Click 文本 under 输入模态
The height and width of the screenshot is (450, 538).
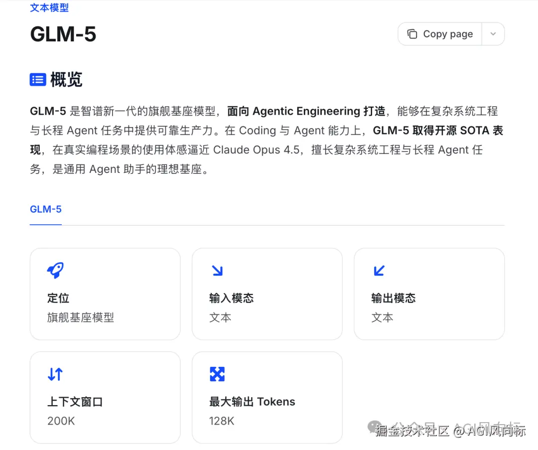click(220, 317)
